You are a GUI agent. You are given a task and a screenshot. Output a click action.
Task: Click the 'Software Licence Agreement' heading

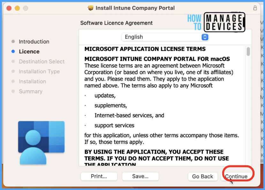tap(117, 23)
